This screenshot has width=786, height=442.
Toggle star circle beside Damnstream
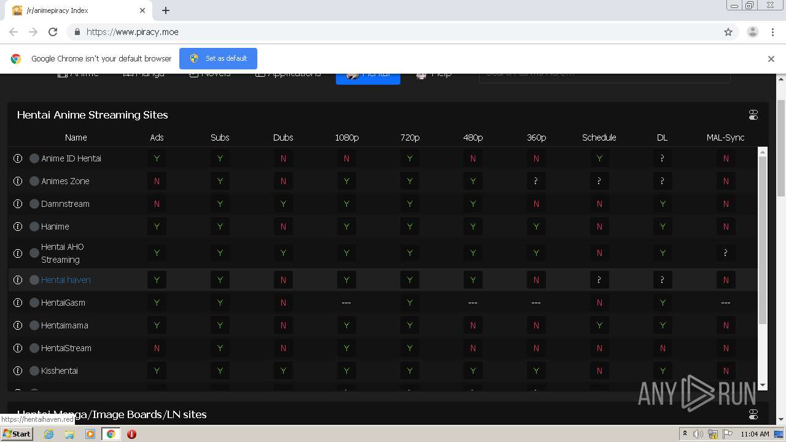[x=34, y=204]
